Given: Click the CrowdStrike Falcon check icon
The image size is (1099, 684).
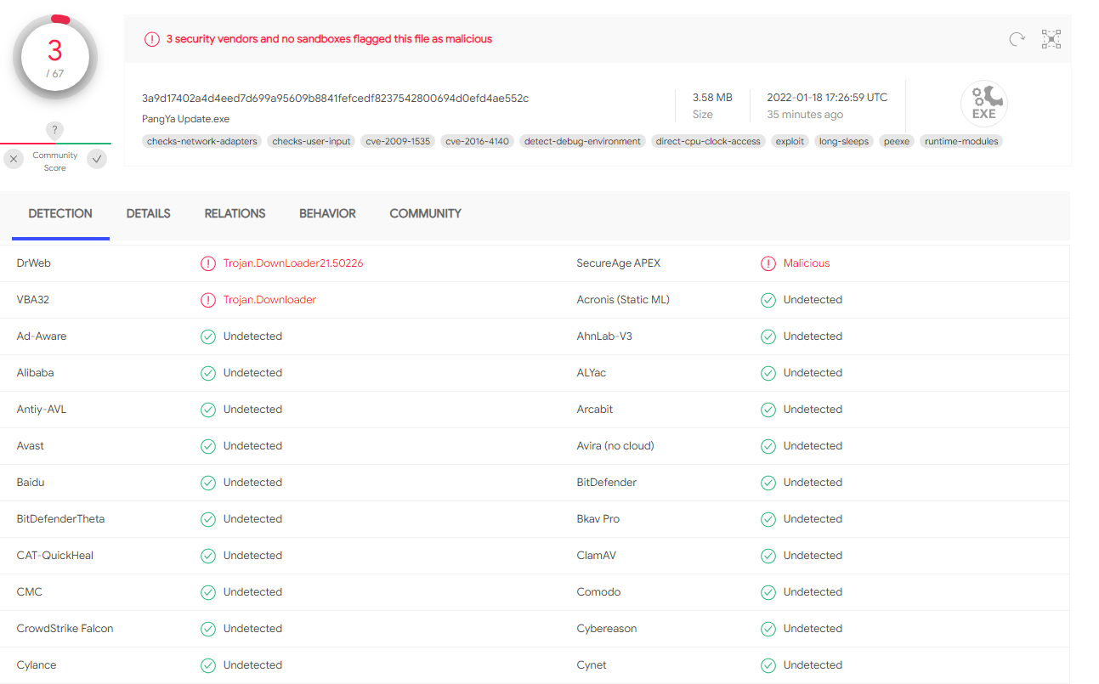Looking at the screenshot, I should (x=208, y=629).
